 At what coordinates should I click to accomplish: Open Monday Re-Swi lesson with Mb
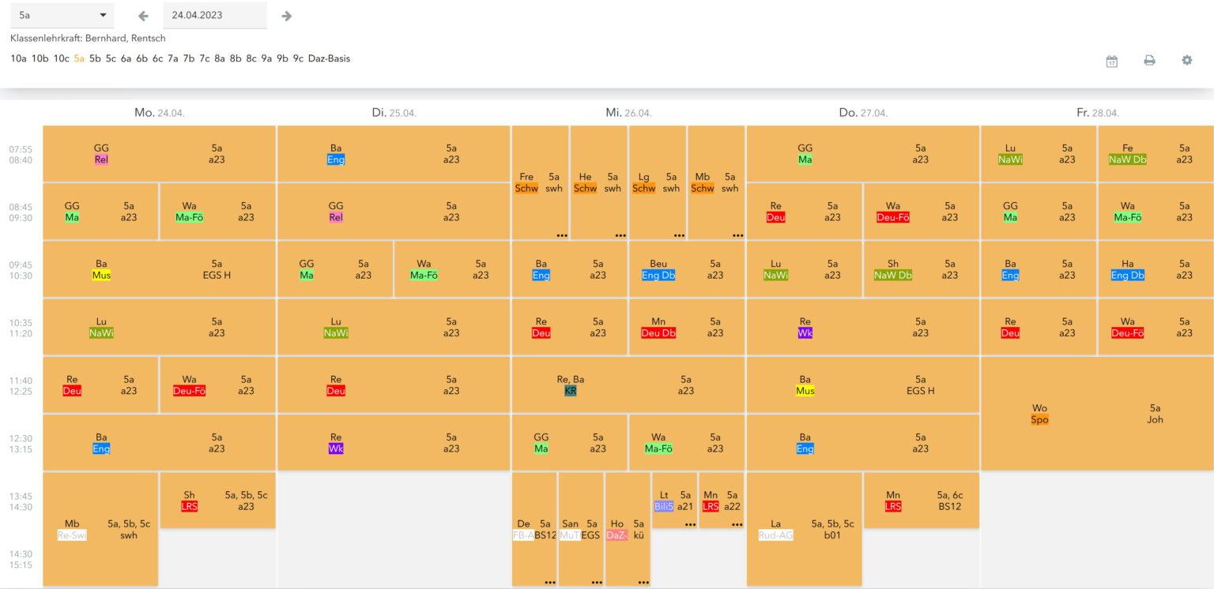[x=100, y=529]
